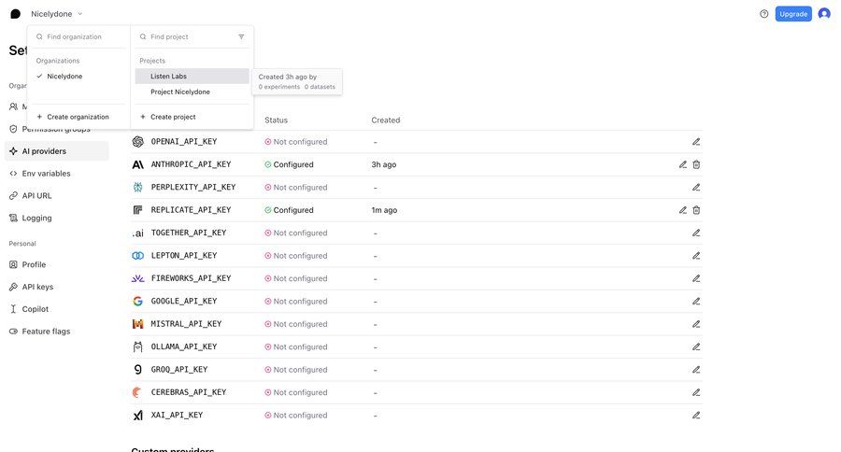This screenshot has height=452, width=841.
Task: Edit the GROQ_API_KEY pencil icon
Action: pyautogui.click(x=696, y=370)
